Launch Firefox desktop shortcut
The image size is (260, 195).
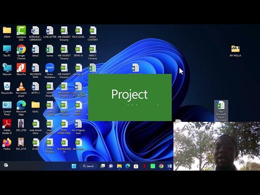7,144
